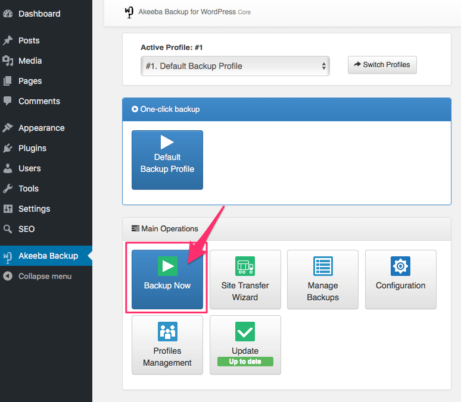
Task: Click the Up to date status badge
Action: pyautogui.click(x=245, y=362)
